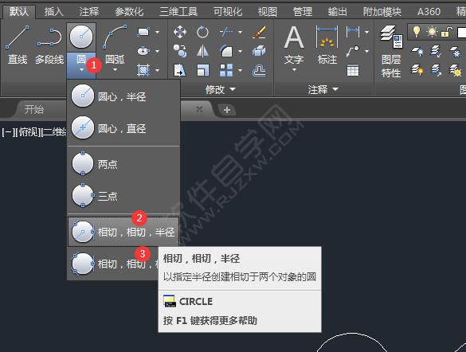Switch to the A360 ribbon tab
This screenshot has height=352, width=466.
(429, 12)
